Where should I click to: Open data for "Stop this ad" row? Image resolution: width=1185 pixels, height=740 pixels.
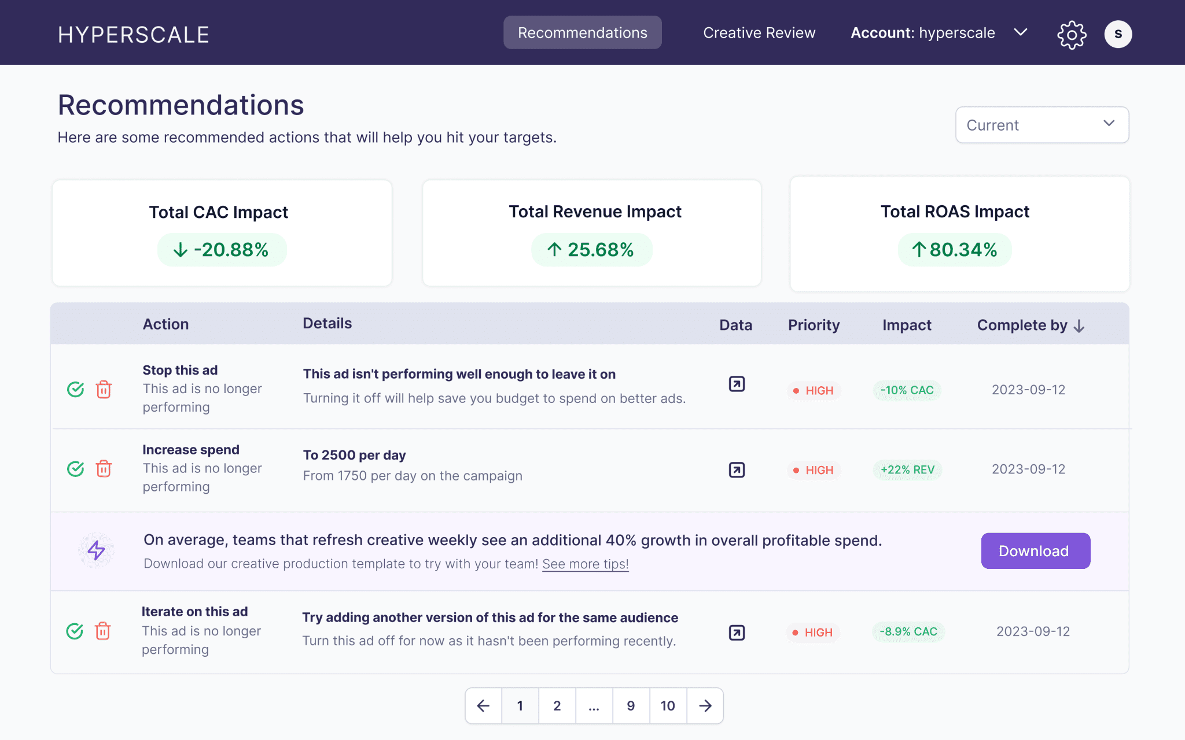click(x=735, y=383)
